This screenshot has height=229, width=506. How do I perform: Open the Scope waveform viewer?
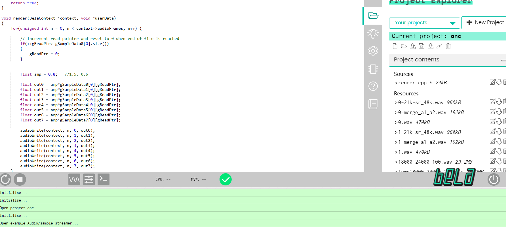pyautogui.click(x=74, y=179)
